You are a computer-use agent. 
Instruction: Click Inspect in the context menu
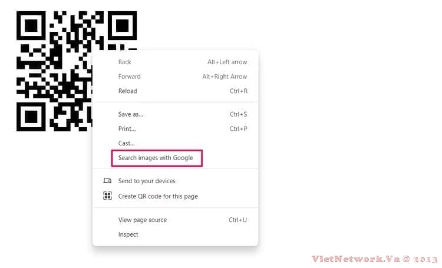[176, 234]
